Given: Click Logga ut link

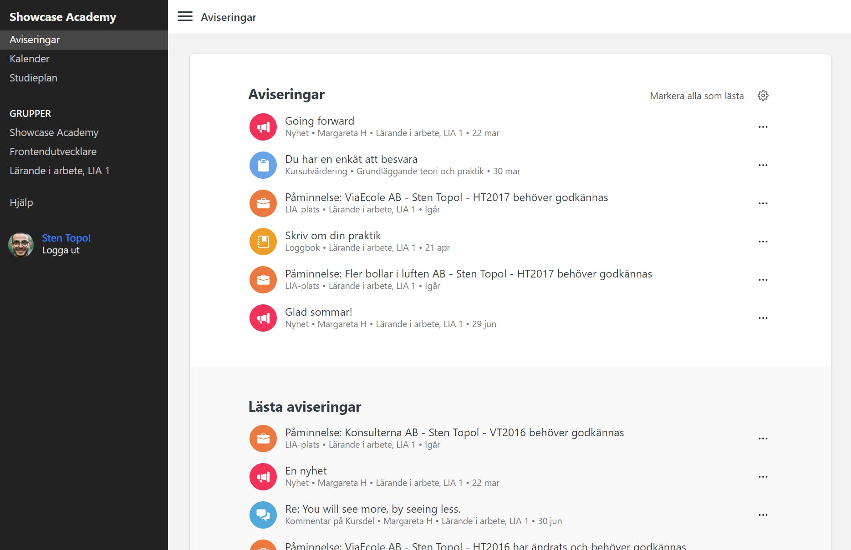Looking at the screenshot, I should pos(61,250).
